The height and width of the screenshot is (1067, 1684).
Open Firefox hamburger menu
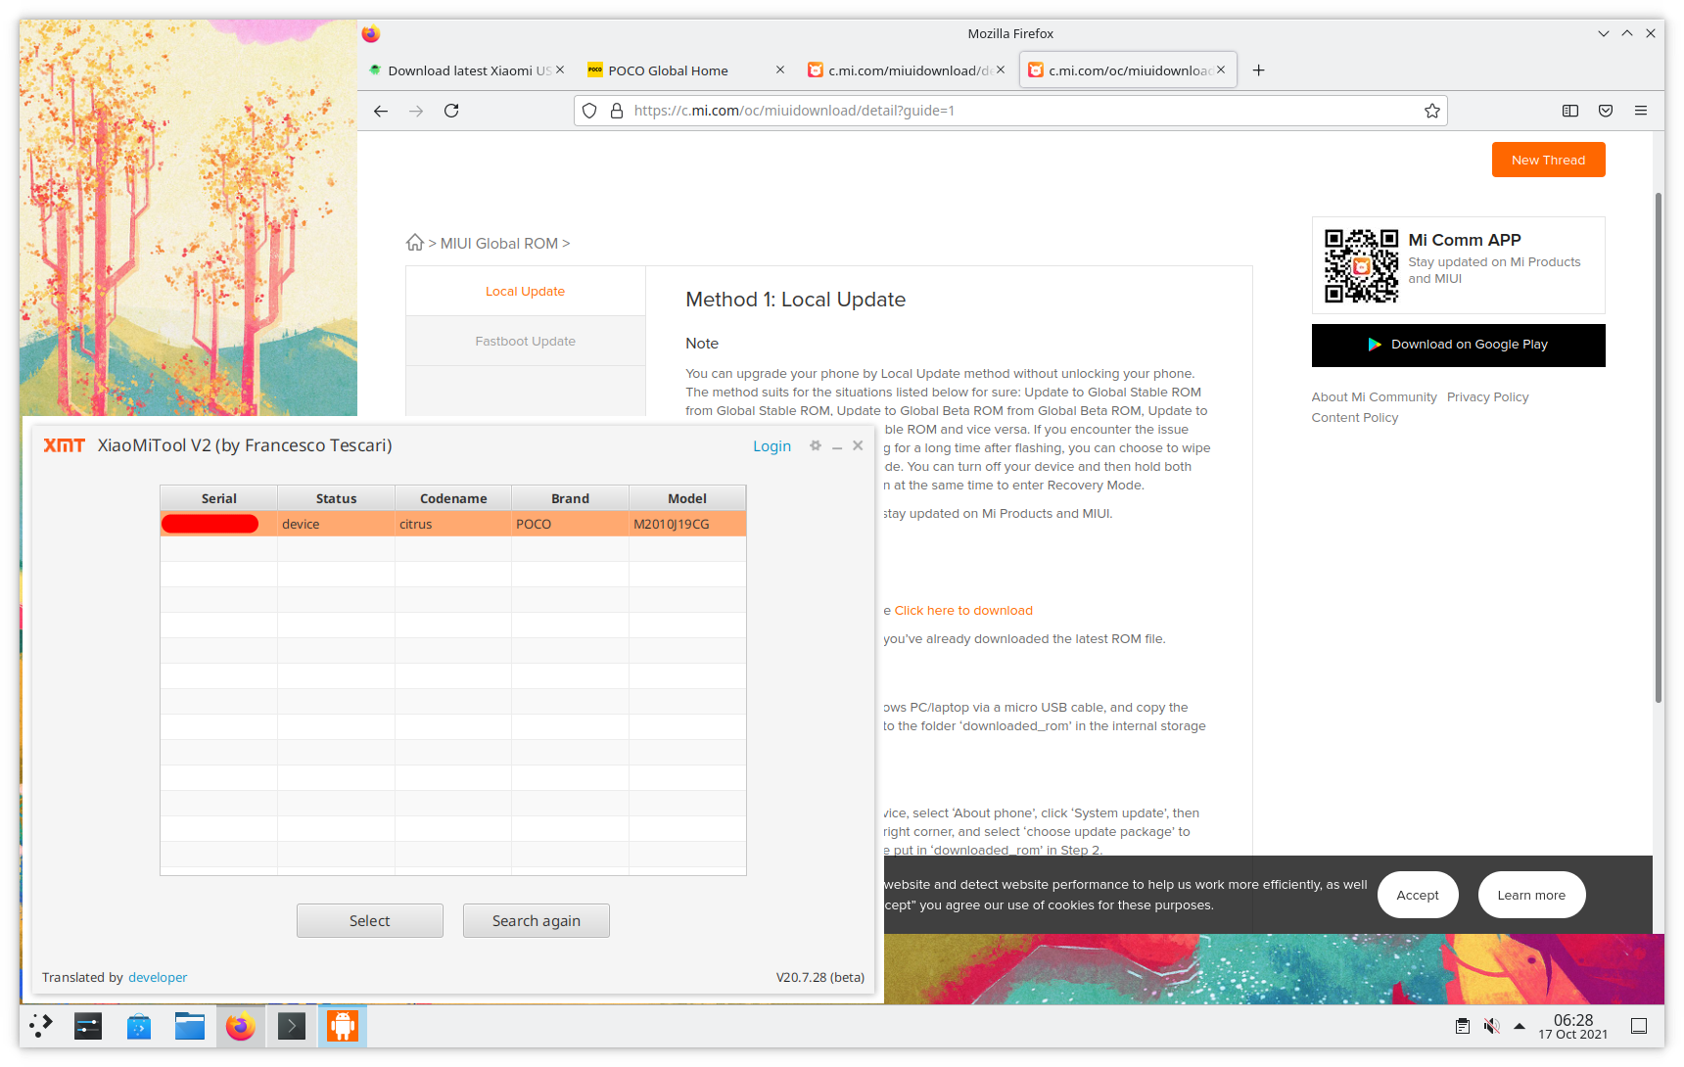click(1641, 111)
